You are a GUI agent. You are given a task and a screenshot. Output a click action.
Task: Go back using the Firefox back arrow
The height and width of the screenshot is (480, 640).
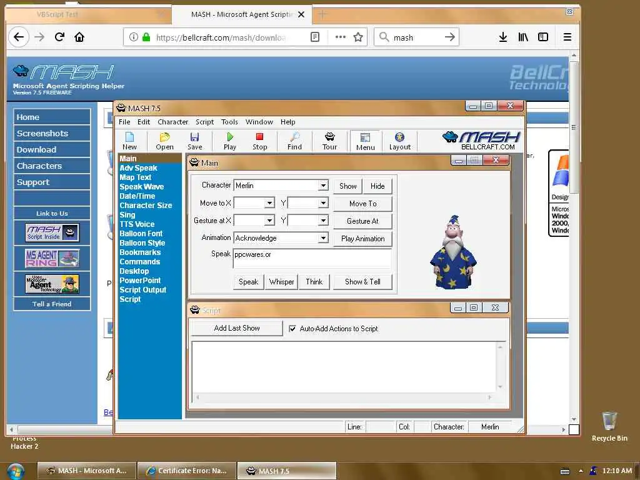(19, 37)
